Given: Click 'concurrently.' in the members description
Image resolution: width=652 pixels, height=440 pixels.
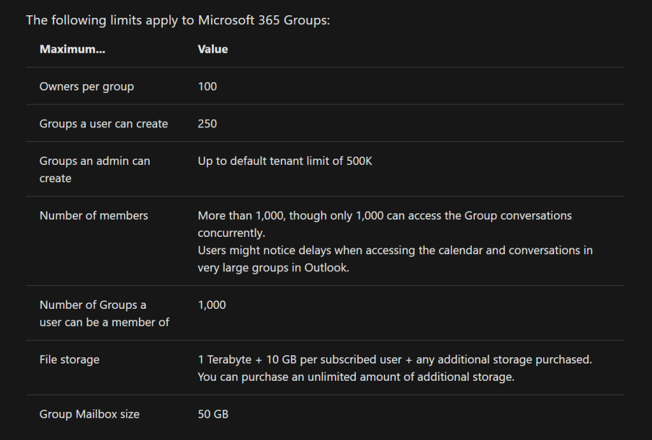Looking at the screenshot, I should (231, 233).
